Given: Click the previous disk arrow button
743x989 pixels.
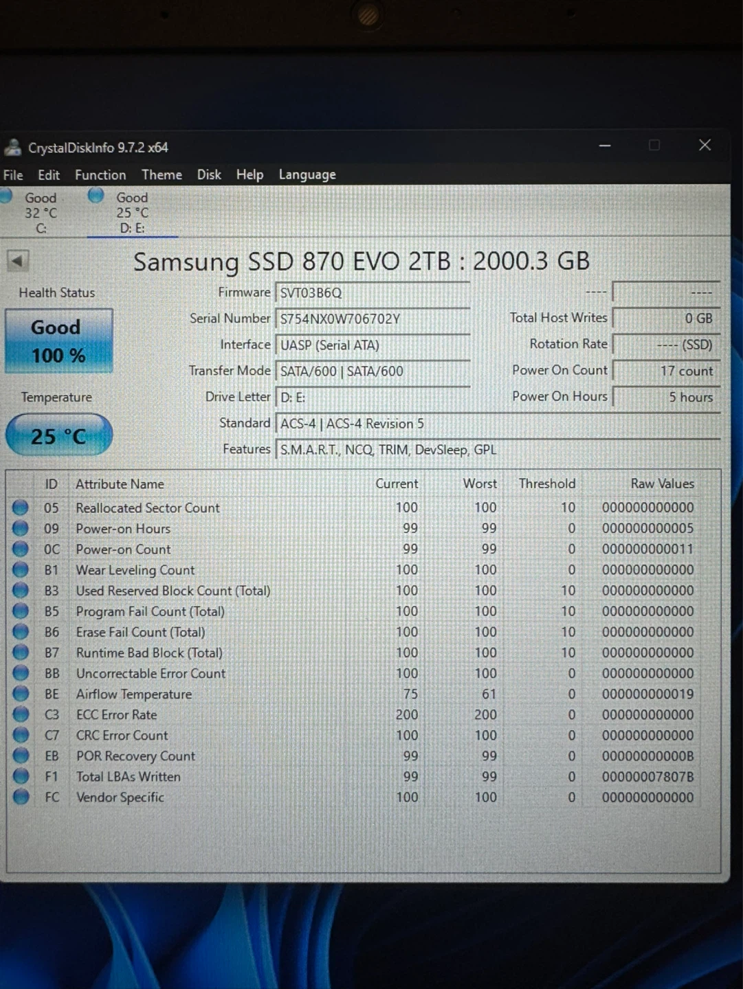Looking at the screenshot, I should coord(17,261).
